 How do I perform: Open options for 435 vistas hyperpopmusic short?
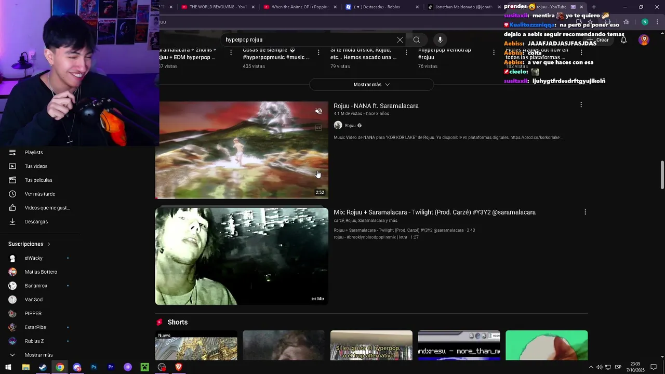click(x=318, y=52)
